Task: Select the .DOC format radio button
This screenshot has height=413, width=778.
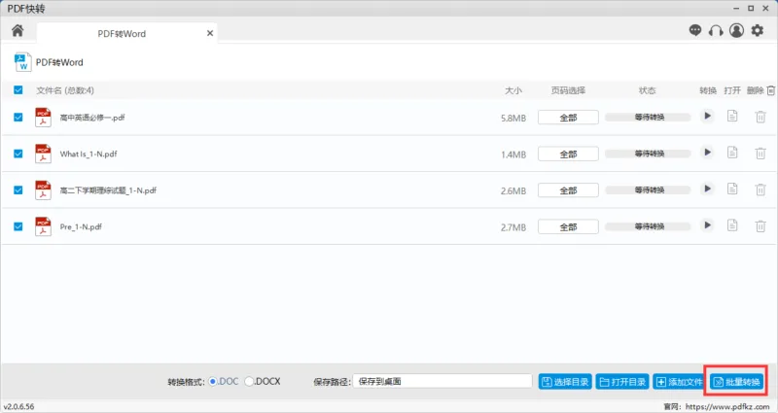Action: point(213,381)
